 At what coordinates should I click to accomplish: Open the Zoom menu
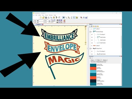46,15
